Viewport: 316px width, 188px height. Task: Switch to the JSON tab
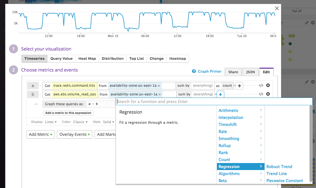pyautogui.click(x=250, y=72)
